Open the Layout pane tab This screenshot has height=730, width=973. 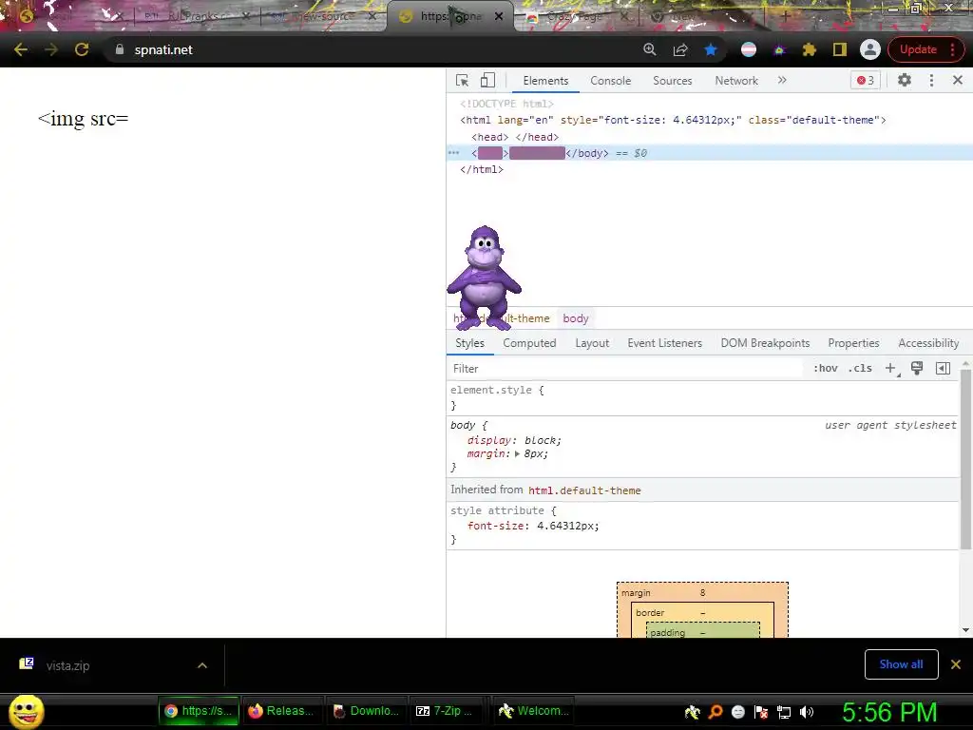[592, 343]
